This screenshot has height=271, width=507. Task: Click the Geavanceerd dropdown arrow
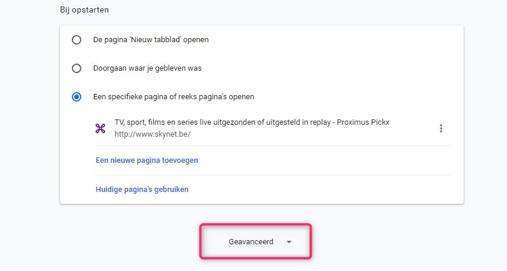click(289, 242)
